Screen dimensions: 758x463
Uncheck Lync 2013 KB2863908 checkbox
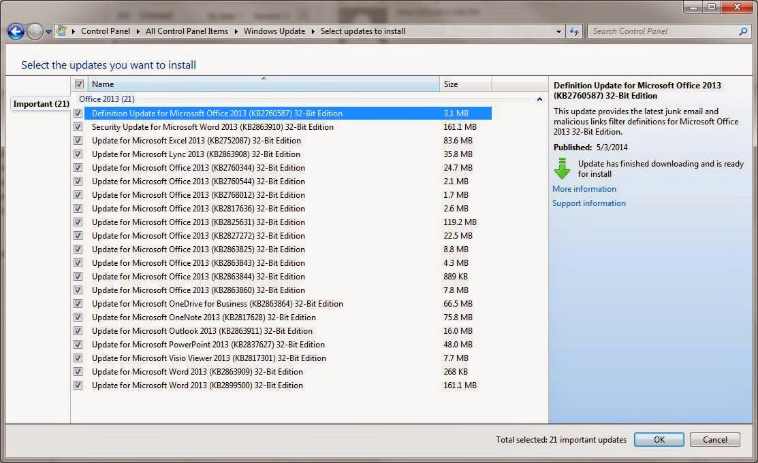coord(78,154)
